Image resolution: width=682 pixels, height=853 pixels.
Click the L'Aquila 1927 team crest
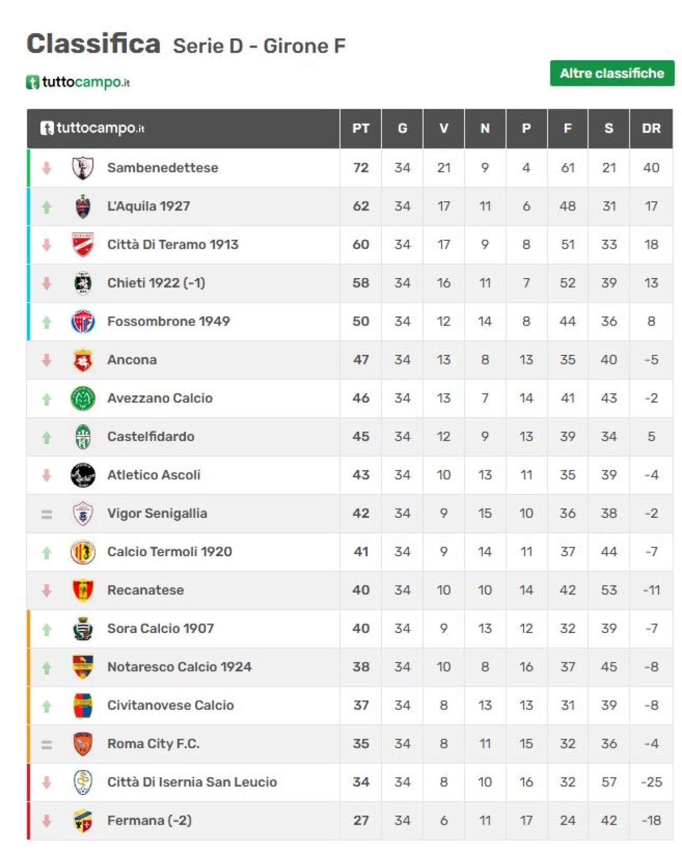(83, 207)
